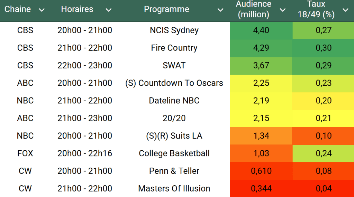
Task: Click the 20/20 programme cell
Action: point(174,119)
